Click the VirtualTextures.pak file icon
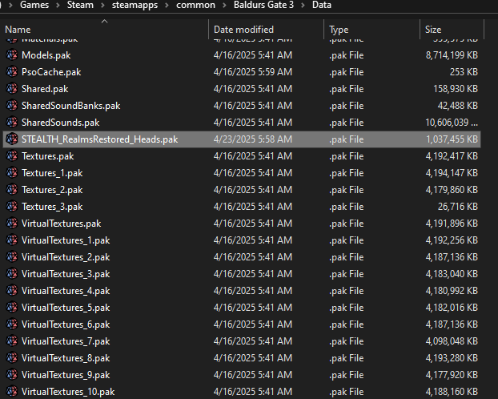Screen dimensions: 498x399 pyautogui.click(x=12, y=224)
